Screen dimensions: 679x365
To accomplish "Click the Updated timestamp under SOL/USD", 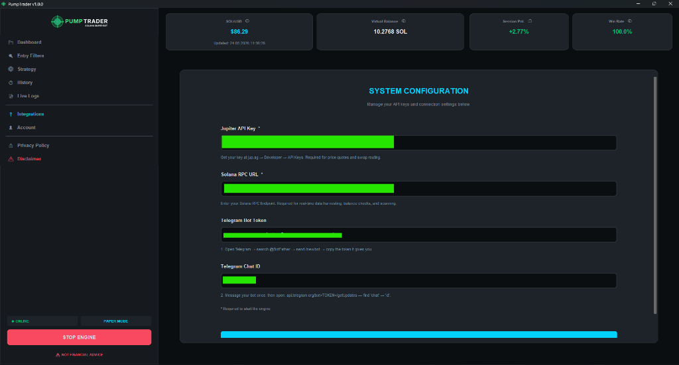I will [x=239, y=43].
